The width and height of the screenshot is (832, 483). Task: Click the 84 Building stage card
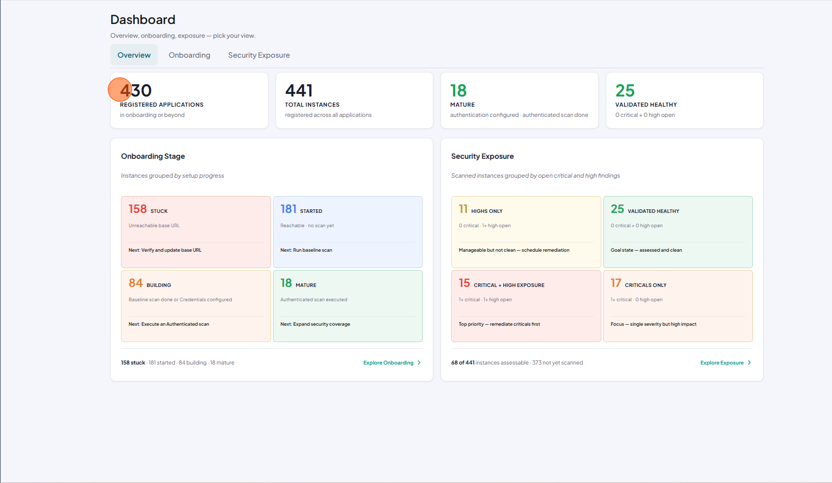[x=196, y=306]
